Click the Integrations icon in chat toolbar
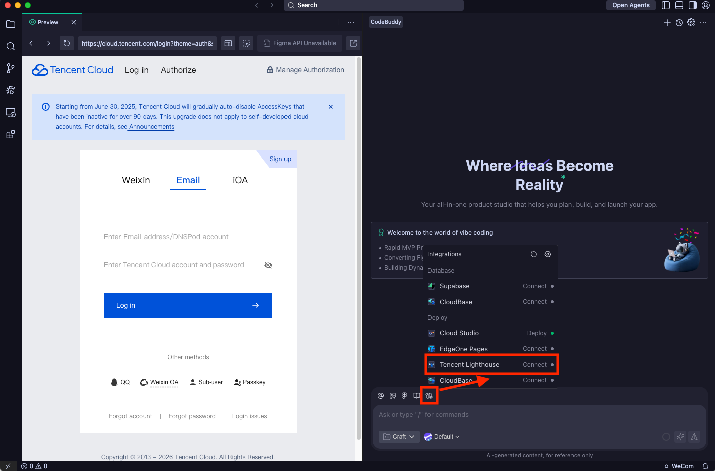Screen dimensions: 715x471 click(x=429, y=396)
